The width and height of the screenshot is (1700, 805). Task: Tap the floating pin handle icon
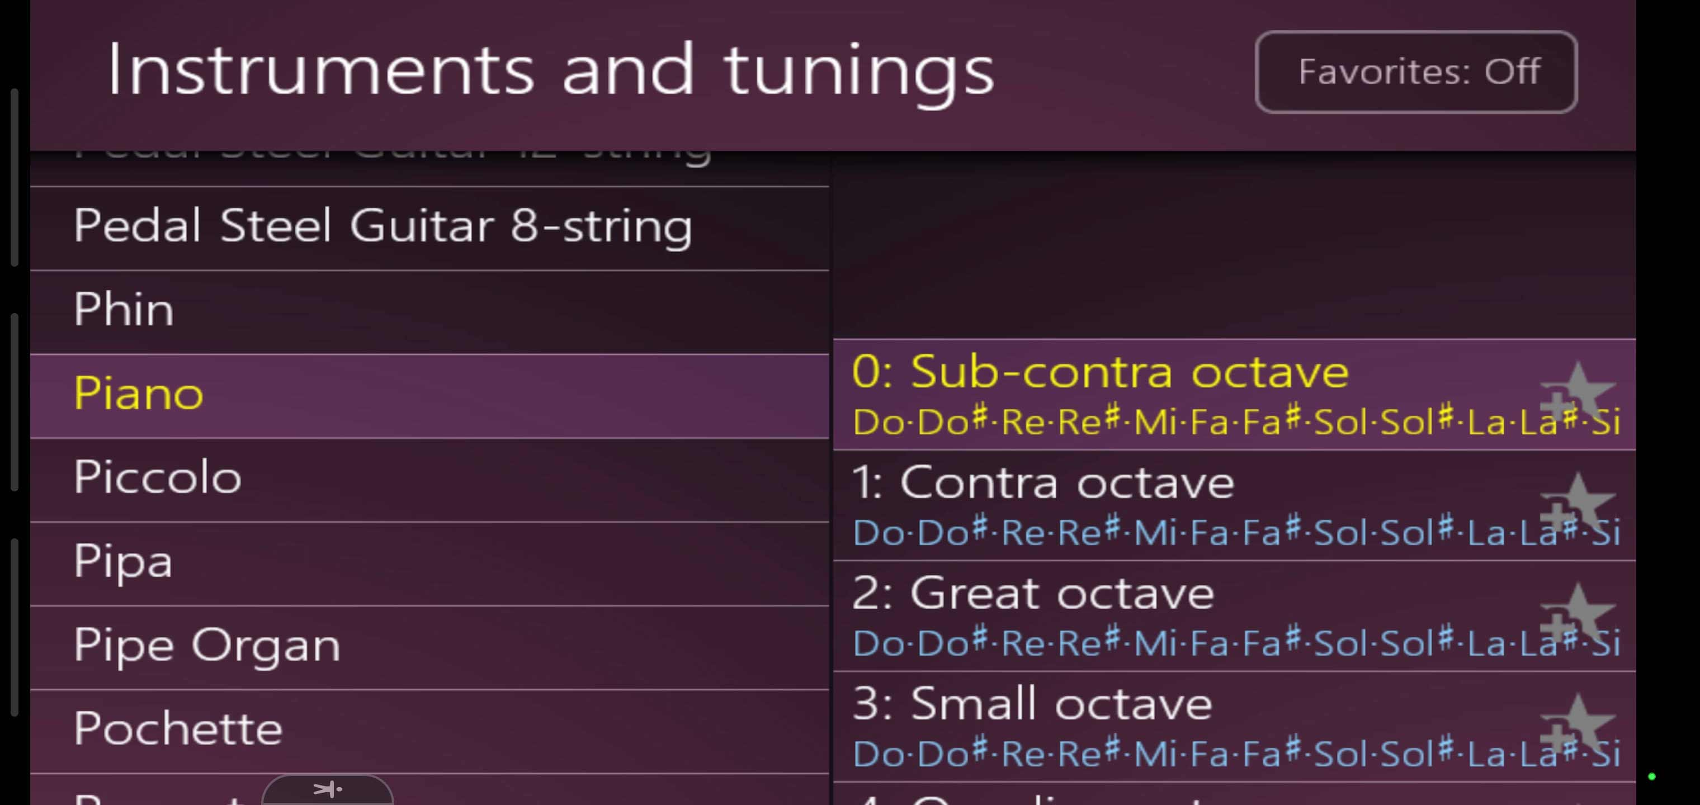click(x=327, y=789)
